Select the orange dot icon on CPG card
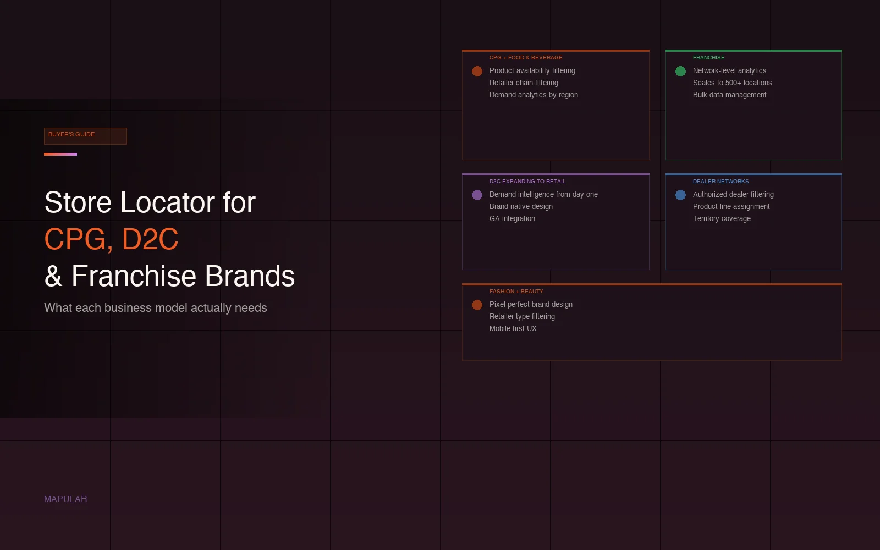This screenshot has height=550, width=880. (477, 71)
